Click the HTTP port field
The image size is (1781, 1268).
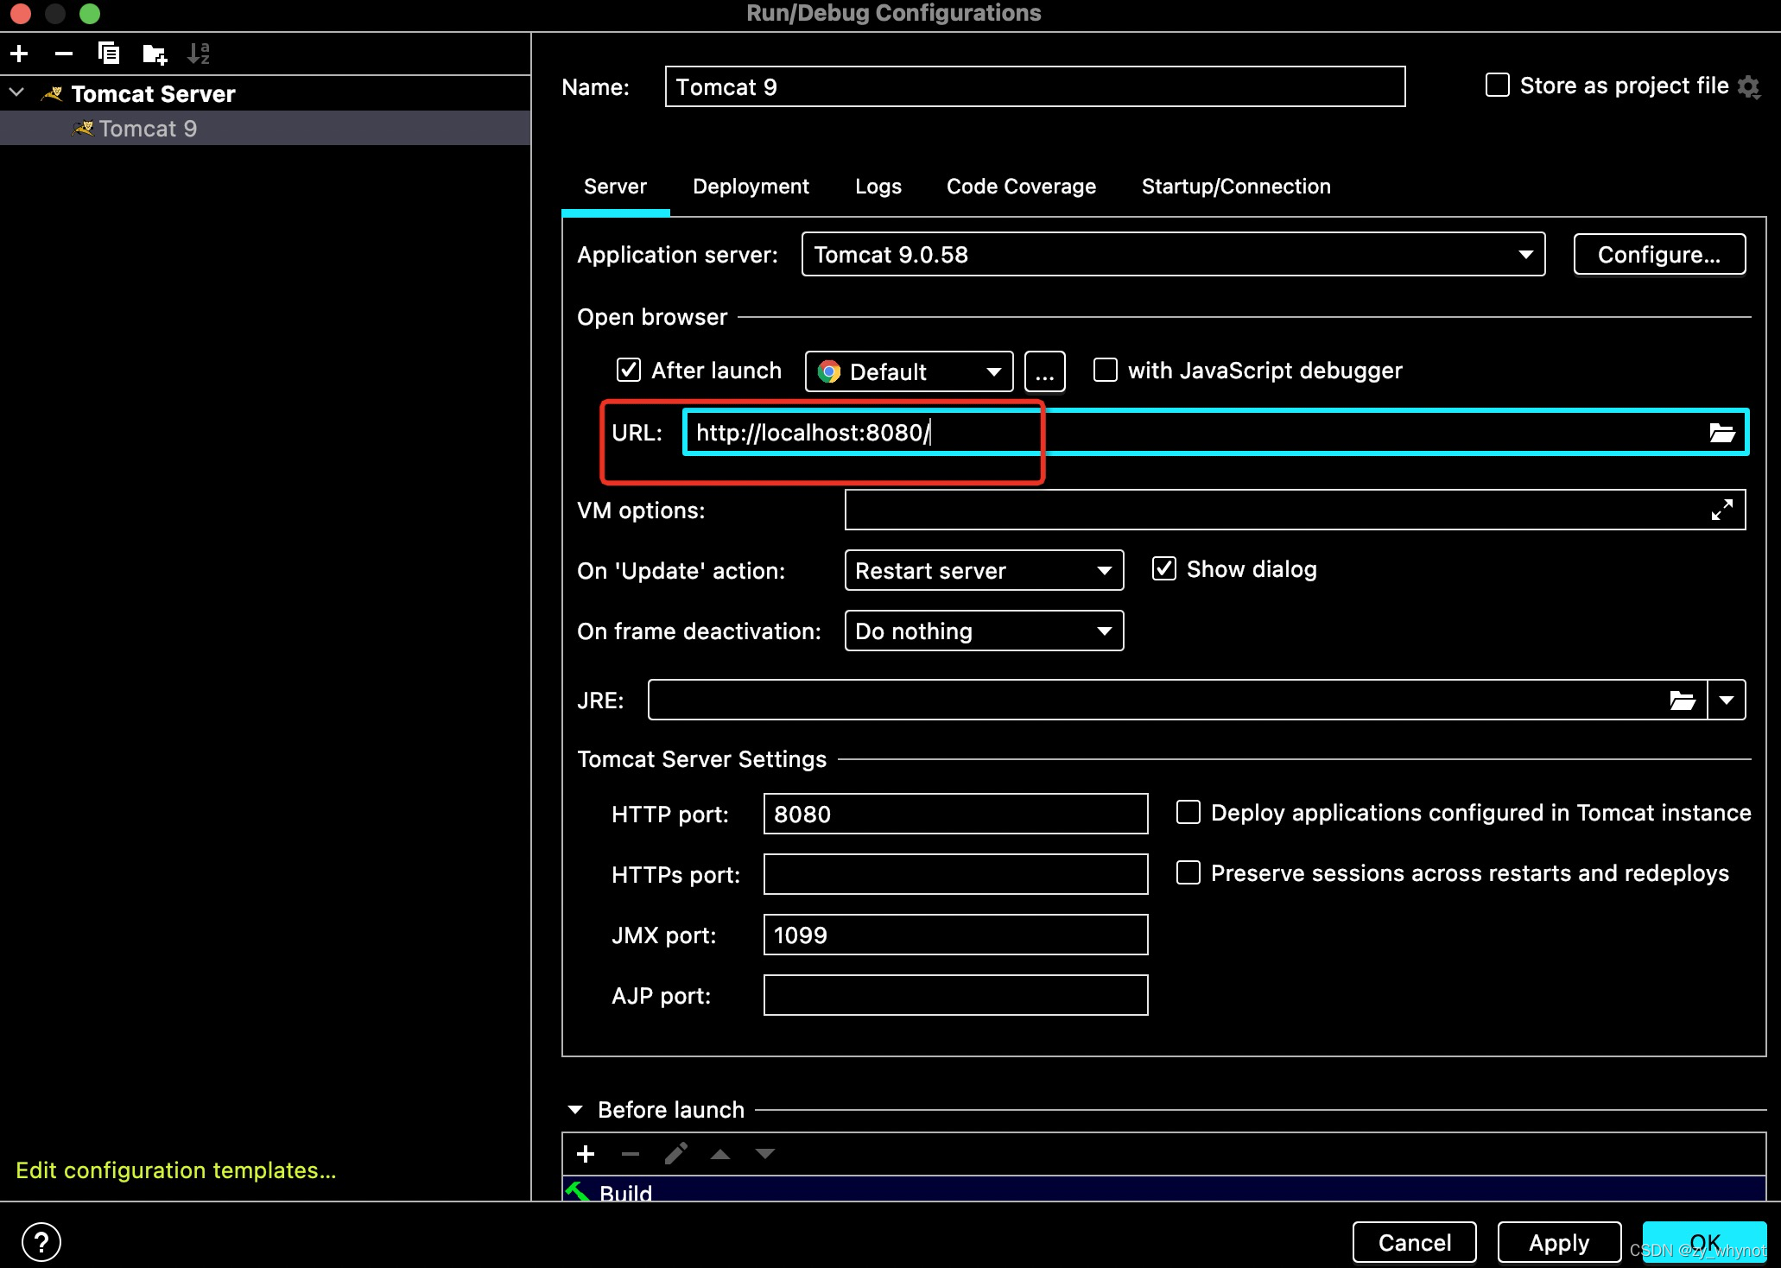pos(955,814)
